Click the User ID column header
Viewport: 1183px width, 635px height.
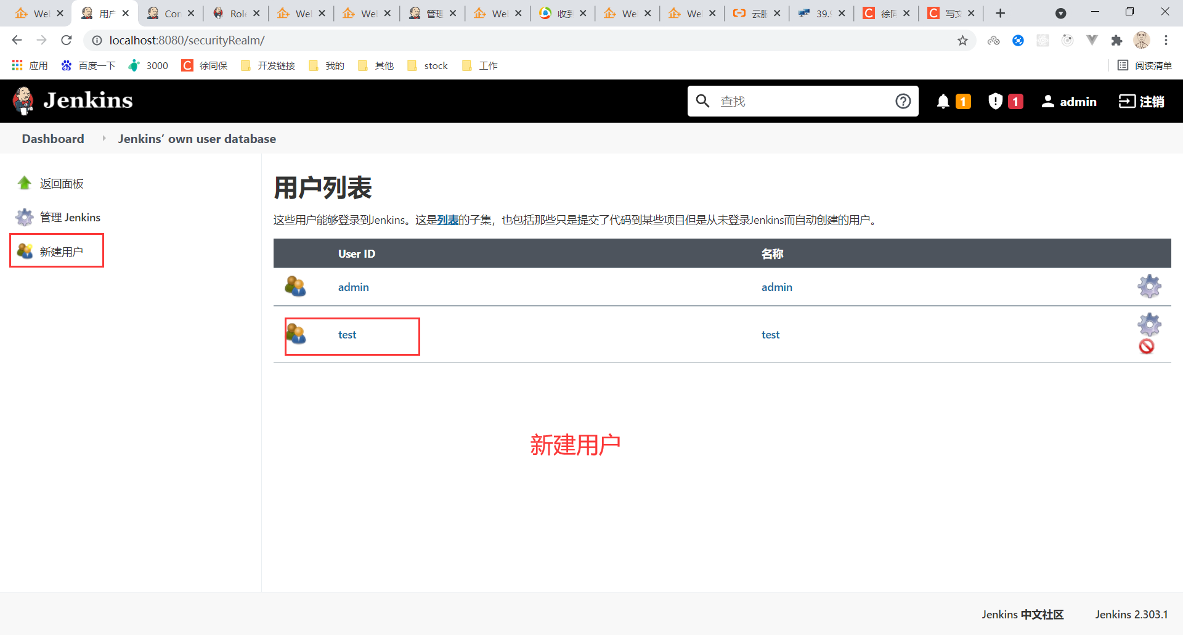coord(357,254)
